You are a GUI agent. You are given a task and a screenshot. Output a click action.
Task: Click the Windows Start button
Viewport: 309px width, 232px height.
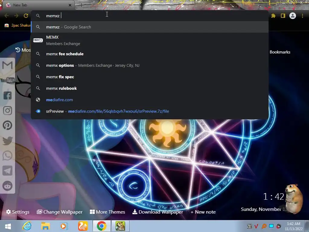[x=8, y=226]
